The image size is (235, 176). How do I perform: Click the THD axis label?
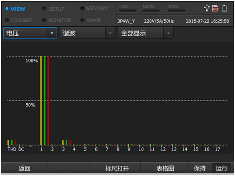click(12, 149)
